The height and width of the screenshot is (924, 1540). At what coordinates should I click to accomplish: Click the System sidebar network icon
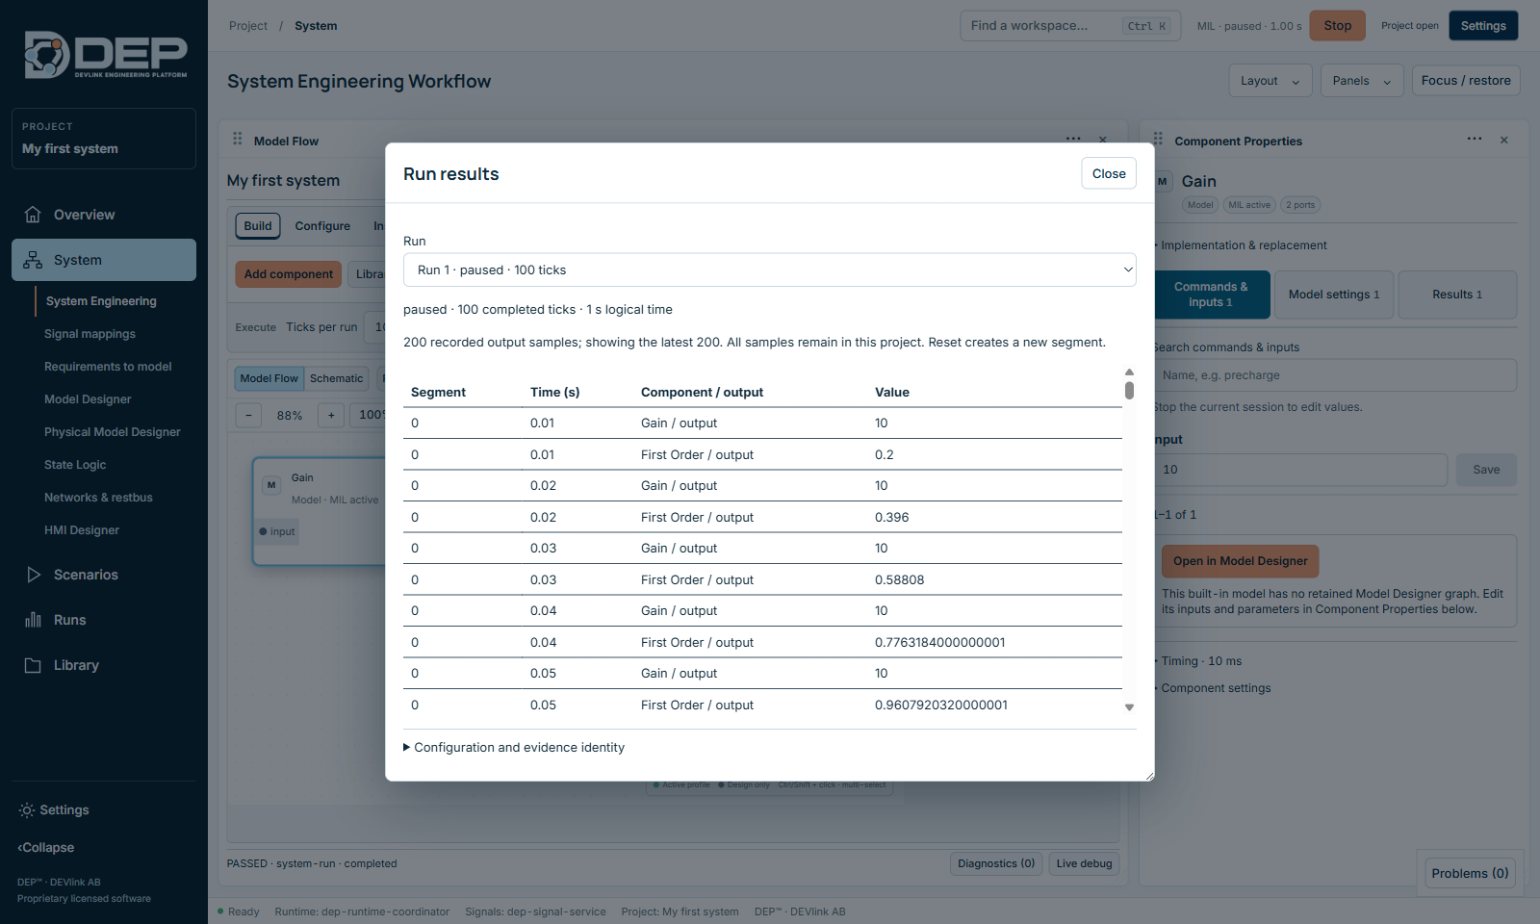coord(33,260)
